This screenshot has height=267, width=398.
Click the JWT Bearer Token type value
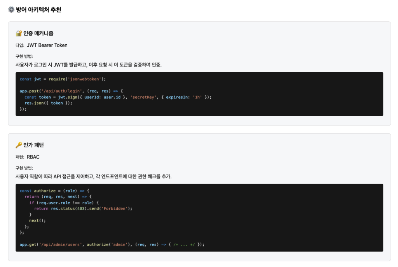point(47,45)
